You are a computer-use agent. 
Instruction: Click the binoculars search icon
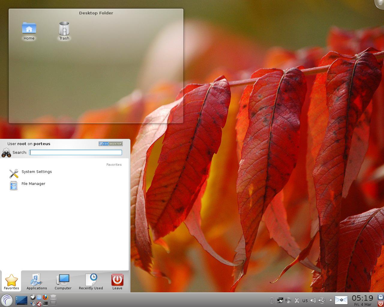pos(6,153)
